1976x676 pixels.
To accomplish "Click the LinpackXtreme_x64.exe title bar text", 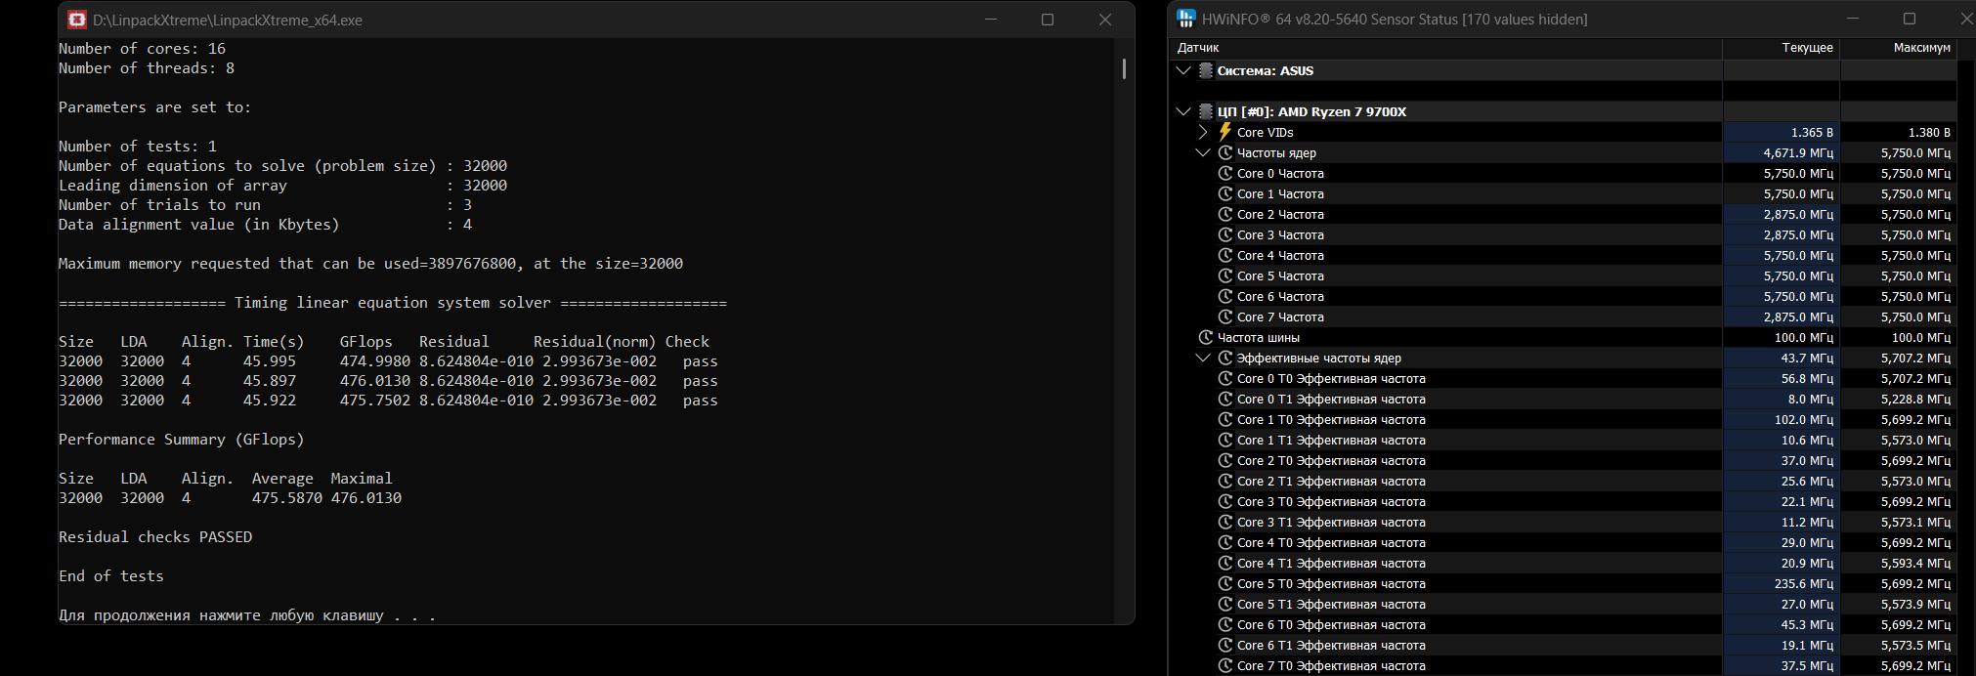I will click(x=228, y=20).
